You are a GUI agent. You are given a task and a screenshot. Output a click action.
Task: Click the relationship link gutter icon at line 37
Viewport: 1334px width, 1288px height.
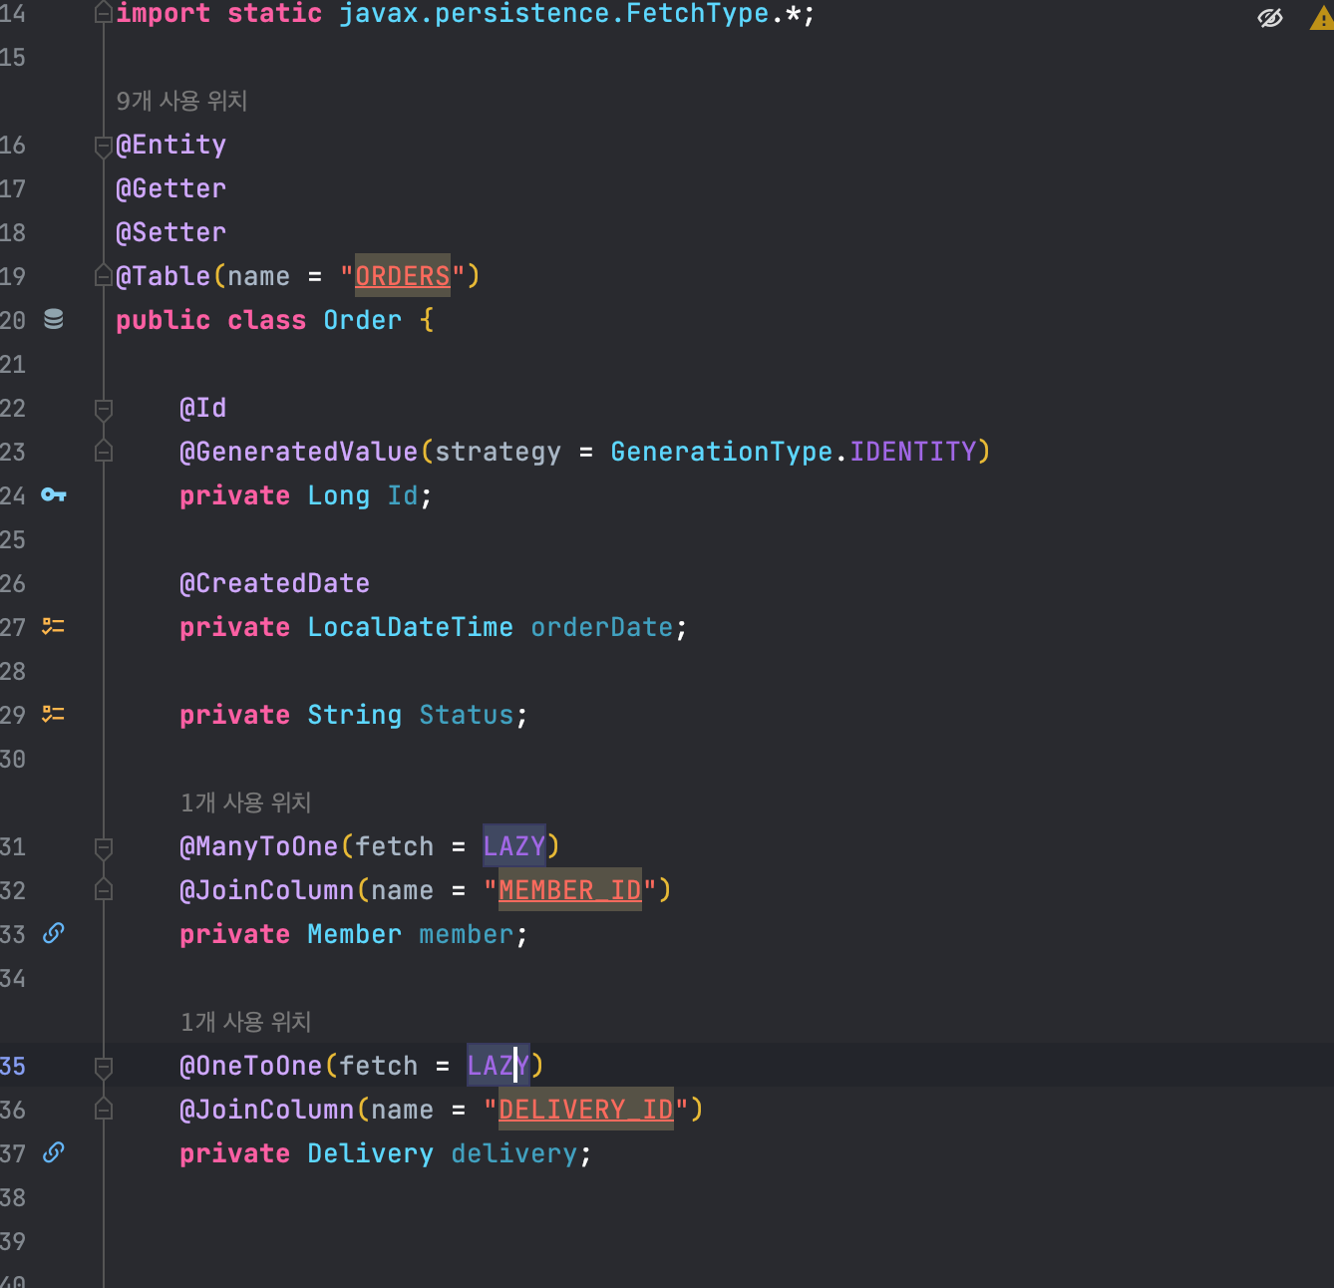click(54, 1152)
